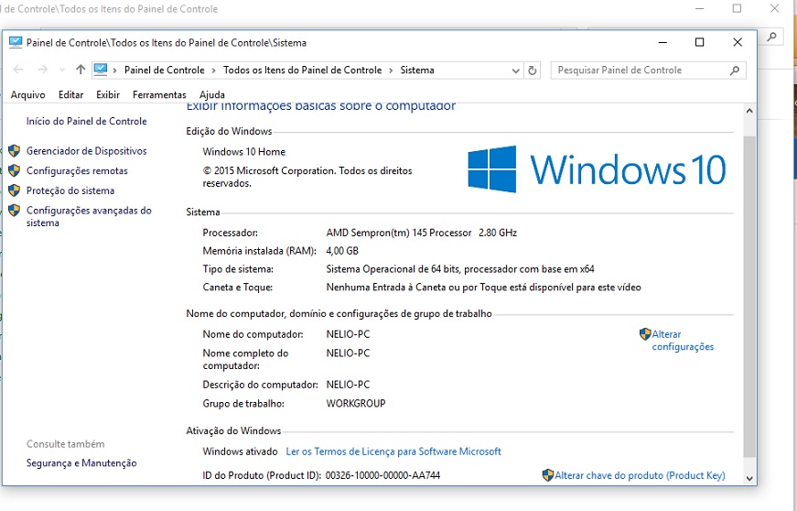Select Todos os Itens do Painel de Controle breadcrumb
Screen dimensions: 797x511
[x=303, y=71]
